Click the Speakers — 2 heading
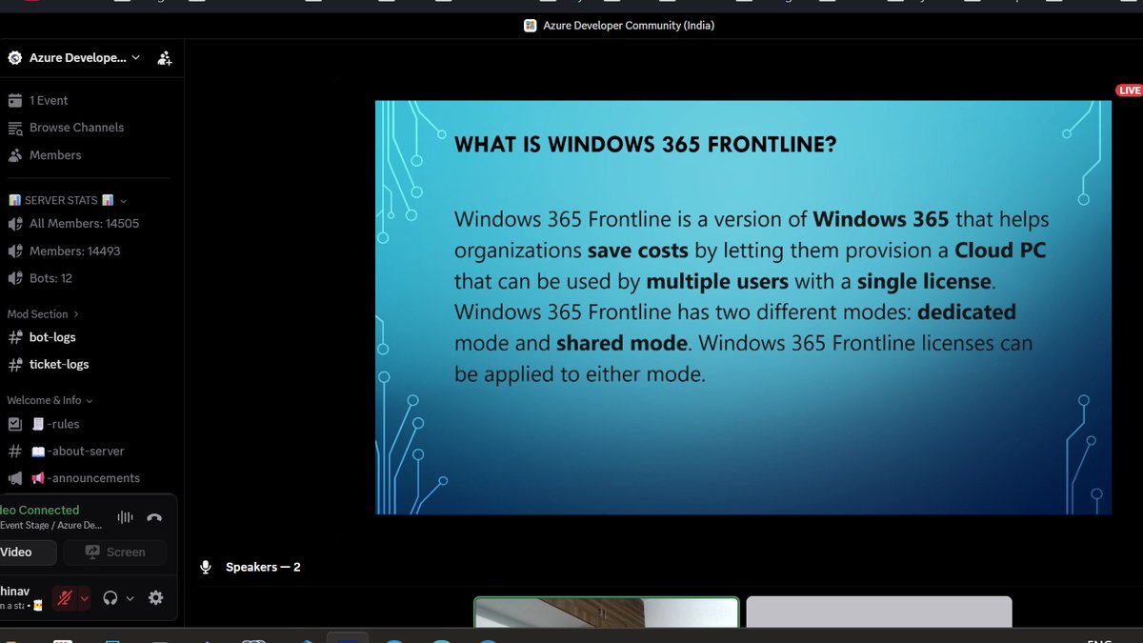This screenshot has height=643, width=1143. (x=263, y=567)
